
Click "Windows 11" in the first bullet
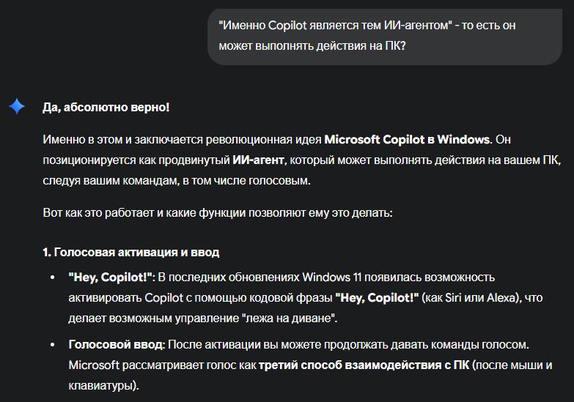click(x=330, y=278)
